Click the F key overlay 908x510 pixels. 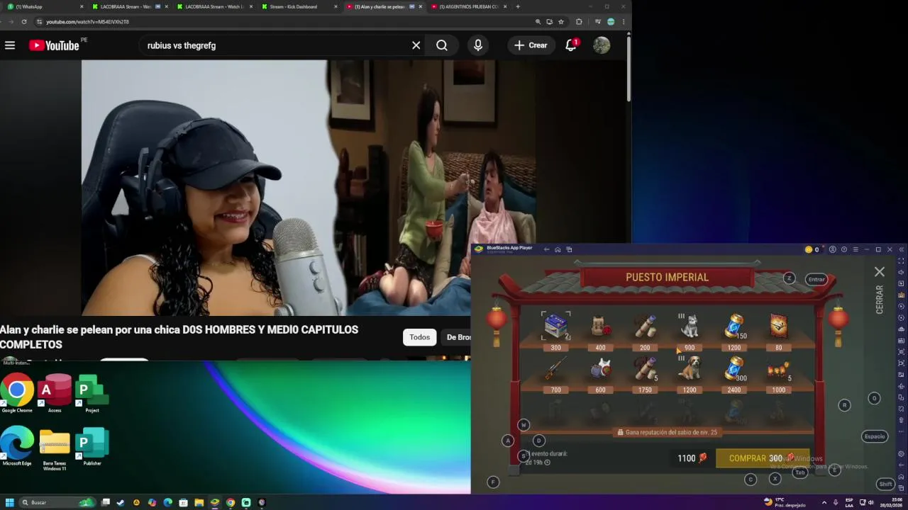[493, 482]
